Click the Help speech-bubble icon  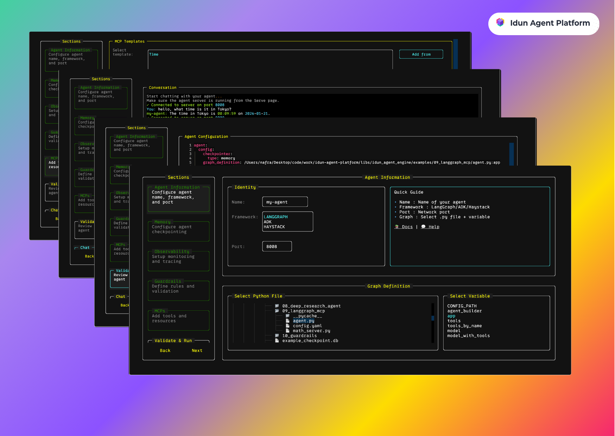pyautogui.click(x=424, y=226)
